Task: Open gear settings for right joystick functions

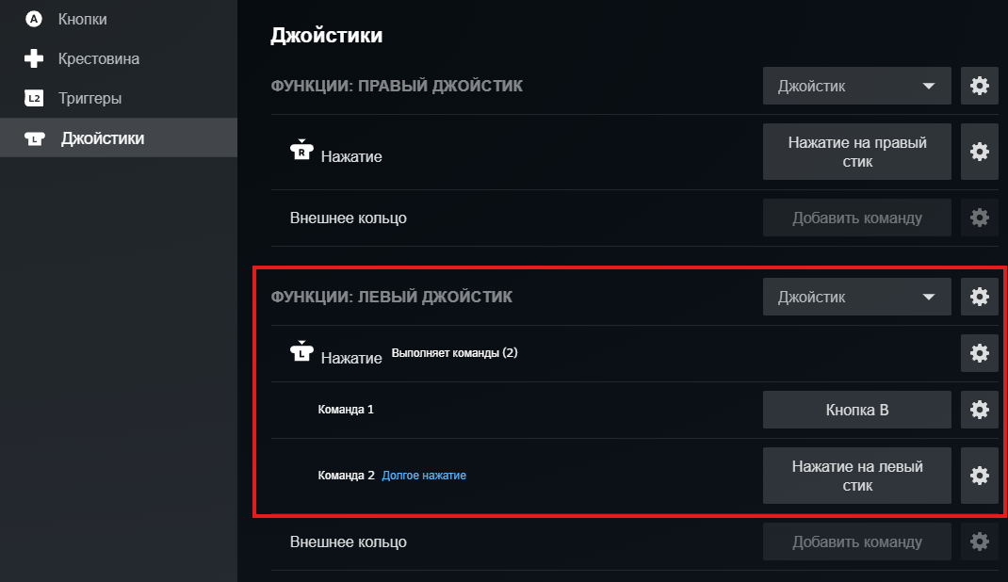Action: tap(979, 86)
